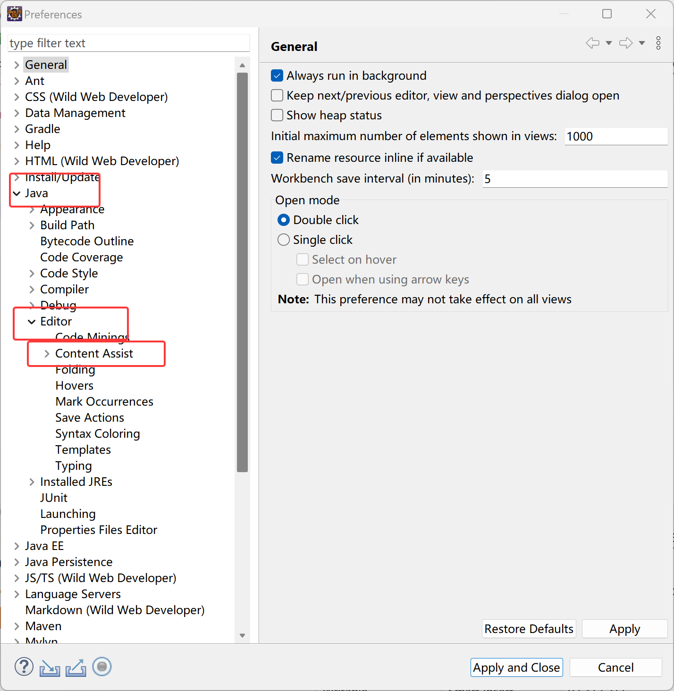
Task: Select the Hovers preference page
Action: (x=75, y=386)
